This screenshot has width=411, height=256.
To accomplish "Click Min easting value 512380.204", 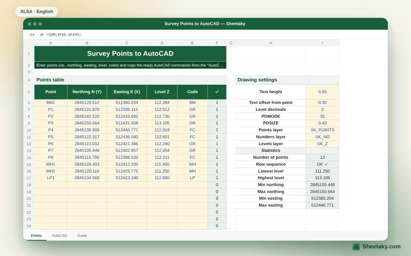I will 322,198.
